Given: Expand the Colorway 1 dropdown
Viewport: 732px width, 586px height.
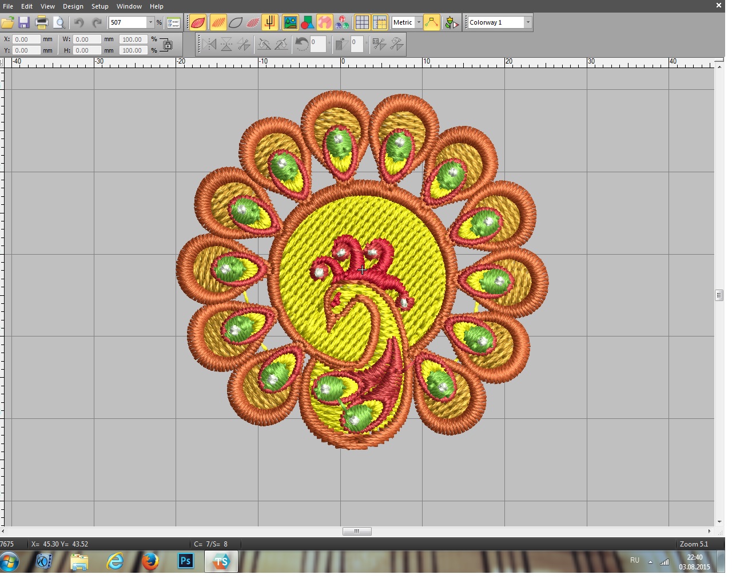Looking at the screenshot, I should 527,23.
